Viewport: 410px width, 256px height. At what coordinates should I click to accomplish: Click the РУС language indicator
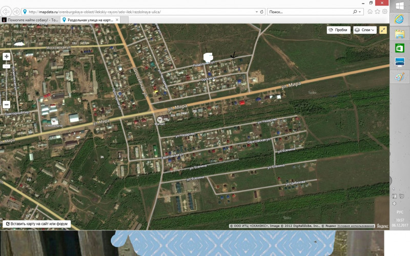point(400,211)
